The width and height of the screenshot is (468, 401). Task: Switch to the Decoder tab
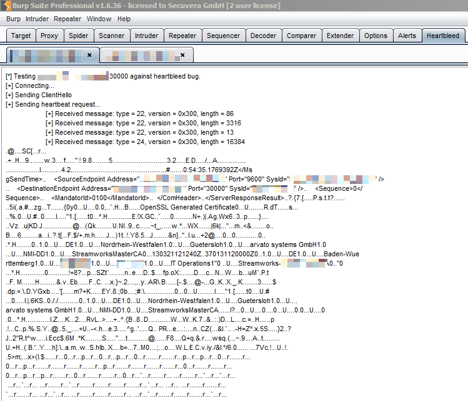click(263, 36)
